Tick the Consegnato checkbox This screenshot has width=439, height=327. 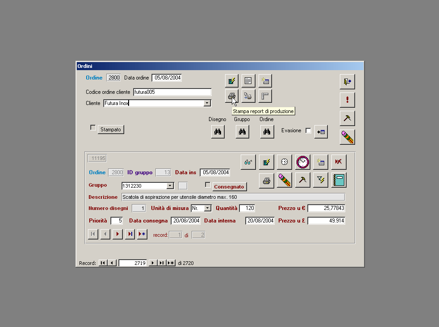point(208,185)
